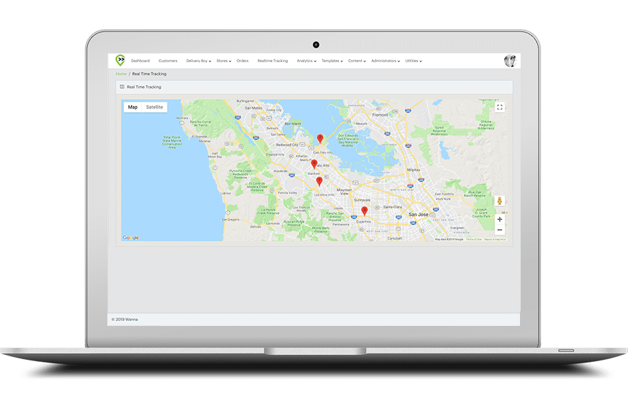This screenshot has height=402, width=628.
Task: Expand the Delivery Boy dropdown
Action: [199, 61]
